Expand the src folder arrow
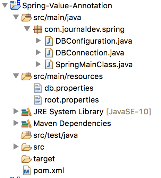This screenshot has width=161, height=178. point(16,146)
